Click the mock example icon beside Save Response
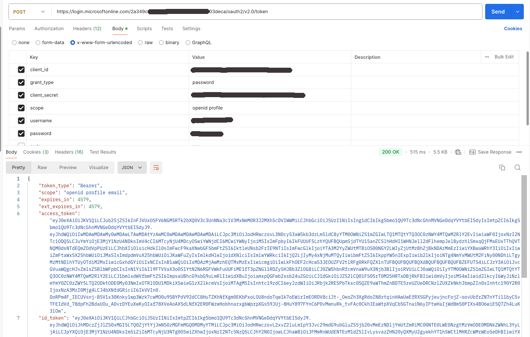530x337 pixels. click(x=472, y=152)
